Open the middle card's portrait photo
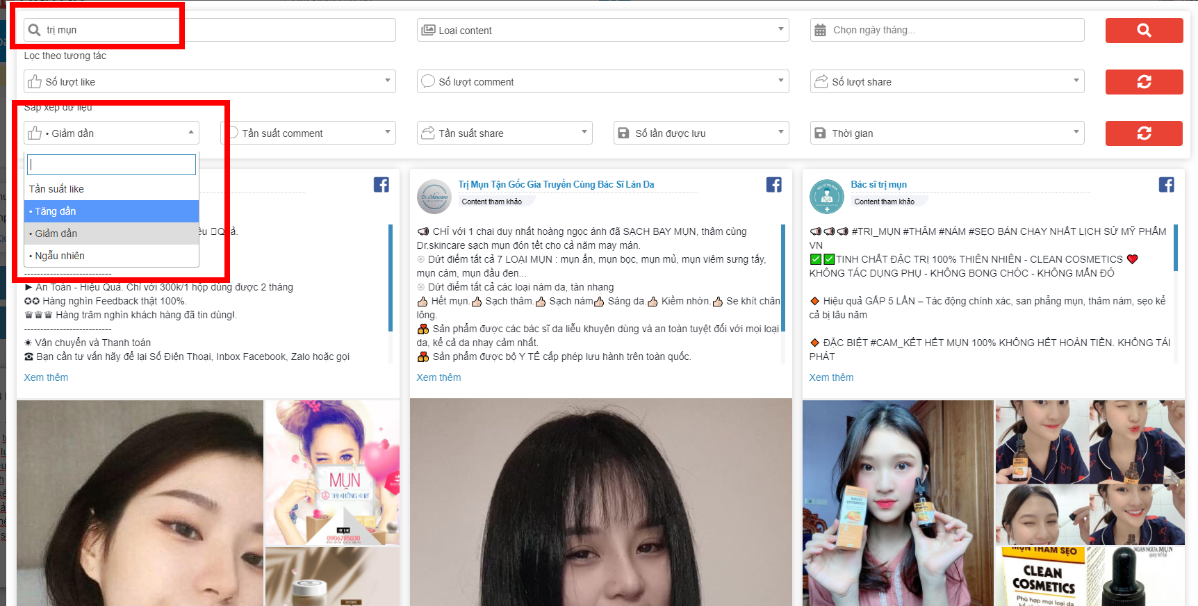Image resolution: width=1198 pixels, height=606 pixels. pyautogui.click(x=601, y=502)
